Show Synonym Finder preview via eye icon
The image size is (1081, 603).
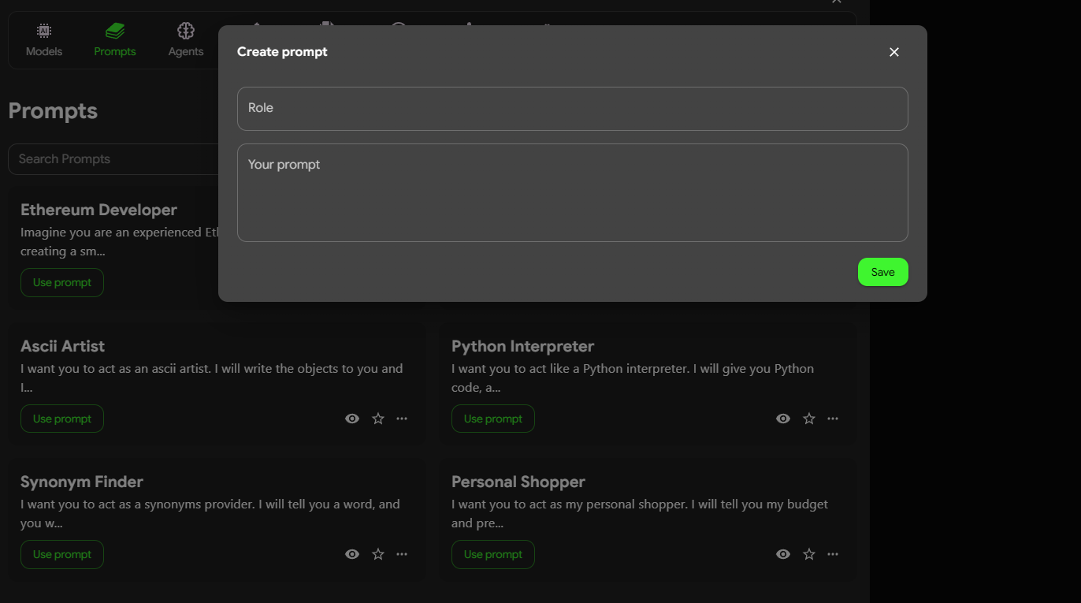click(x=351, y=554)
